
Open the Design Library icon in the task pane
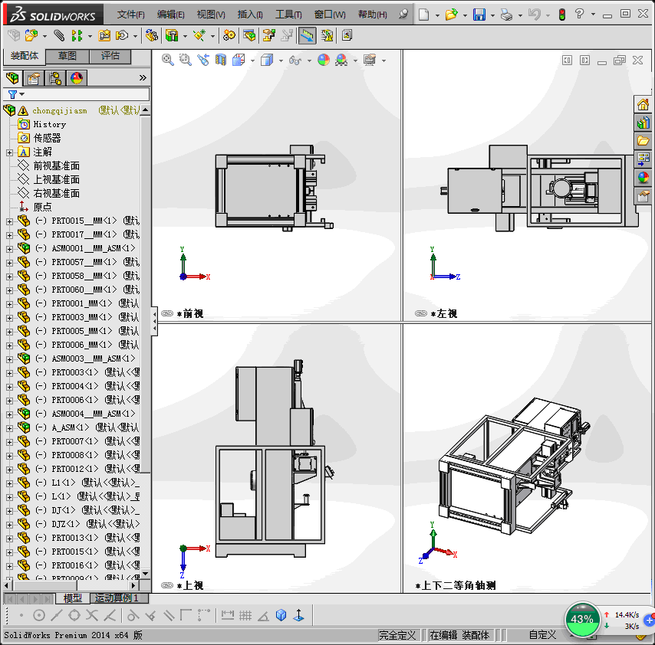[643, 123]
